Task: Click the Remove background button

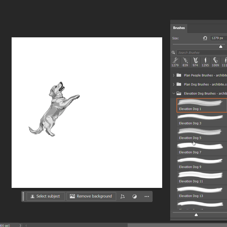Action: click(x=91, y=196)
